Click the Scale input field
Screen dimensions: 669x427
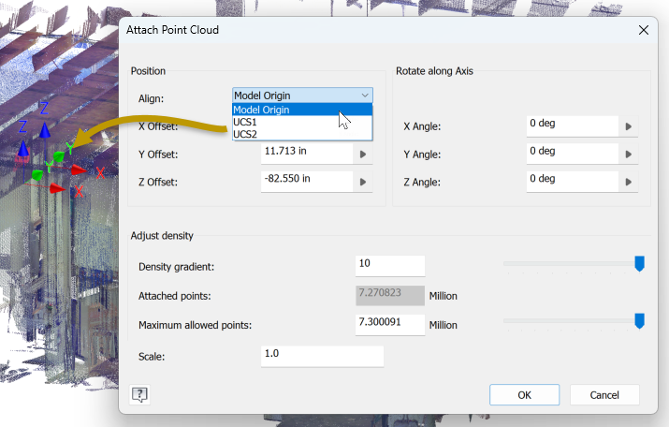[x=322, y=356]
